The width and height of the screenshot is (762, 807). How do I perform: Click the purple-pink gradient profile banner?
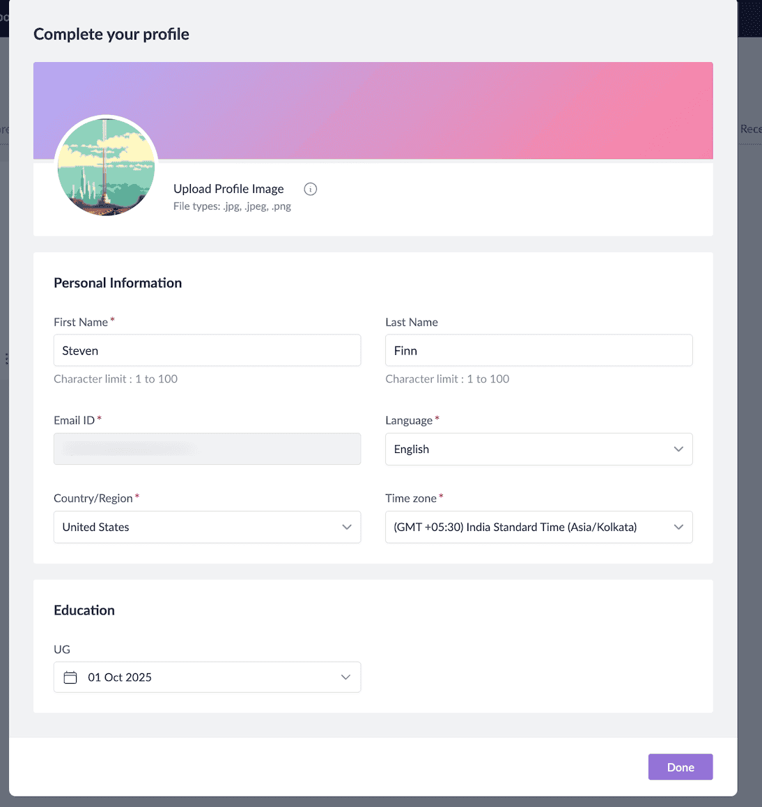(432, 110)
